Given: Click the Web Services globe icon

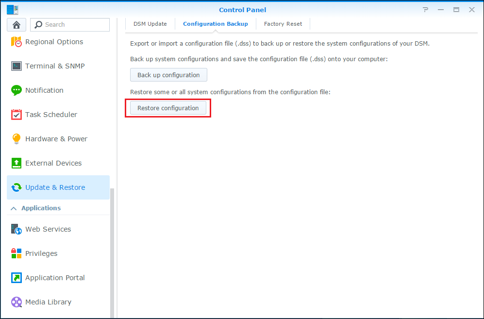Looking at the screenshot, I should point(17,229).
